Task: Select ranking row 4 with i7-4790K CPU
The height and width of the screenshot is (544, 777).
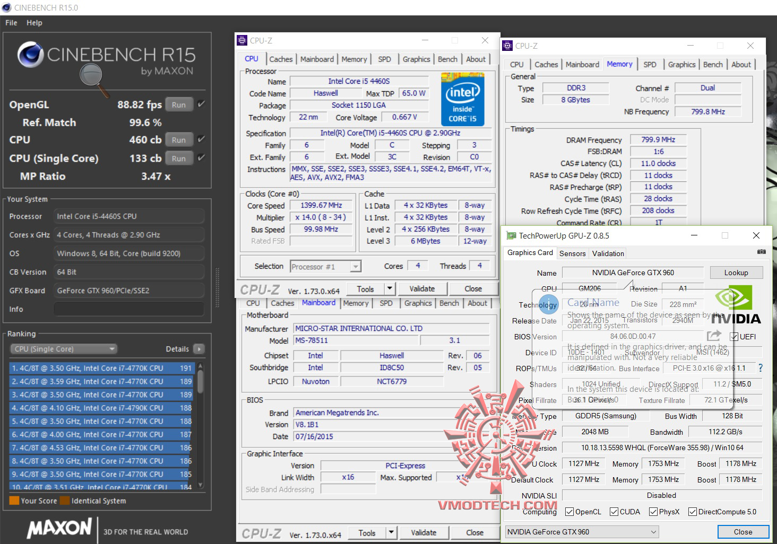Action: coord(102,408)
